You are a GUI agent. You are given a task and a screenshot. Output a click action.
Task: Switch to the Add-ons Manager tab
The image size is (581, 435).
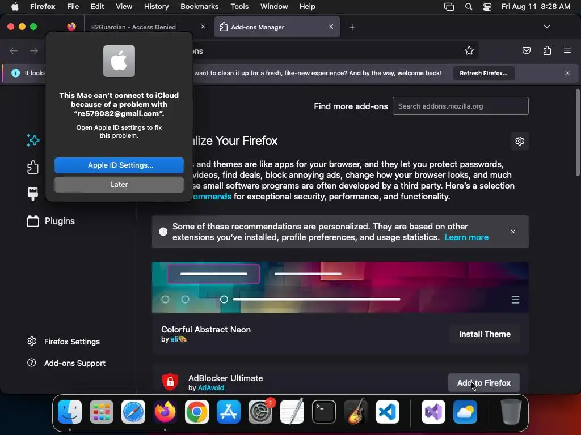coord(277,27)
